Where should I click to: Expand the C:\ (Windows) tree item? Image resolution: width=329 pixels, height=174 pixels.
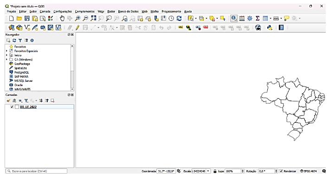pos(6,60)
